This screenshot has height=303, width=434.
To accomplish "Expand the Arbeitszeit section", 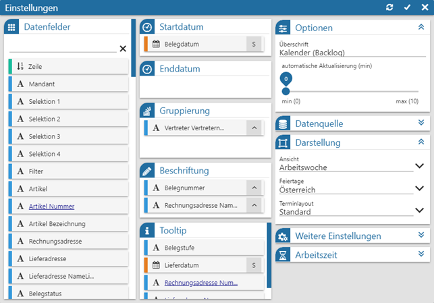I will click(421, 254).
